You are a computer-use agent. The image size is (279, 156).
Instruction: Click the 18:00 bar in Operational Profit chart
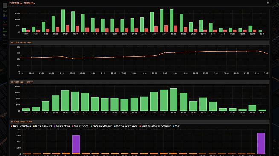coord(174,100)
